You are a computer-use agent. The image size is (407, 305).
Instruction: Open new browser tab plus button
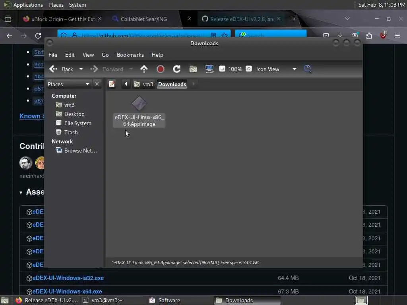(294, 19)
